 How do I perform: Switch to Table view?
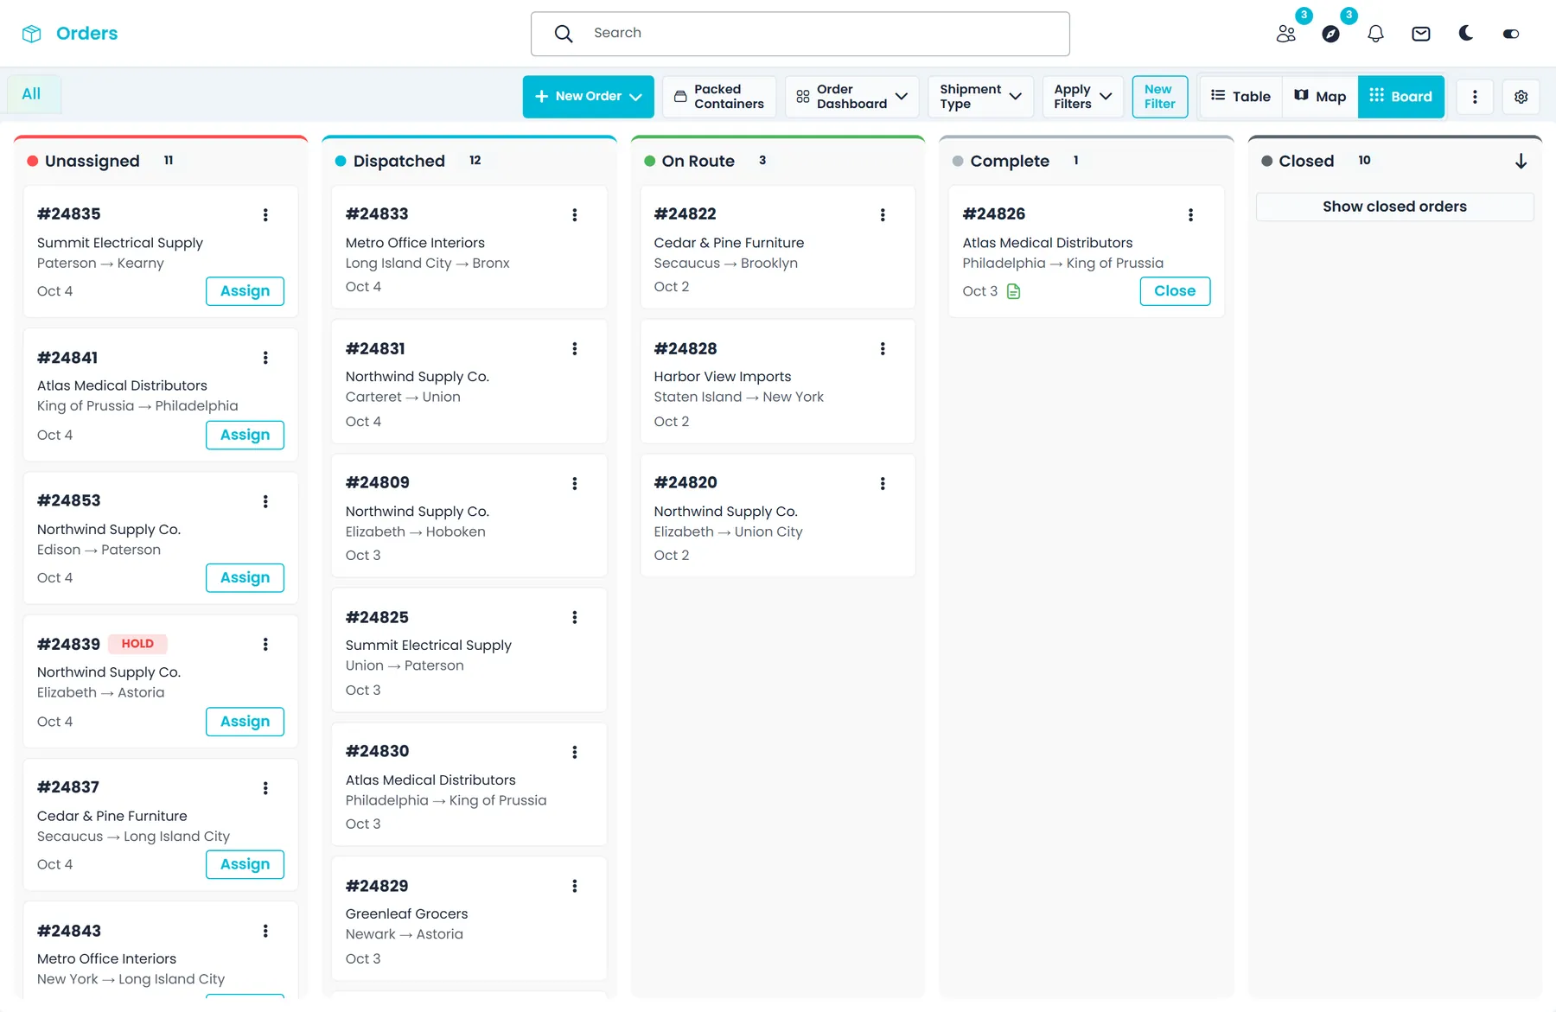pos(1241,97)
